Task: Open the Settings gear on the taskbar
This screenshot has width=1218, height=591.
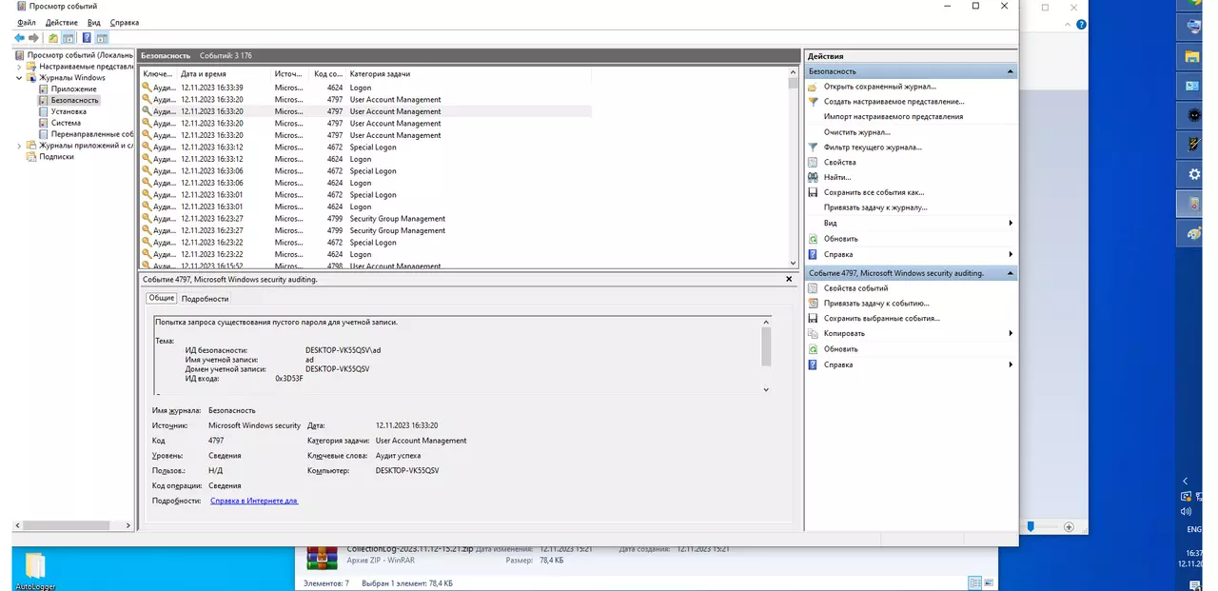Action: point(1194,174)
